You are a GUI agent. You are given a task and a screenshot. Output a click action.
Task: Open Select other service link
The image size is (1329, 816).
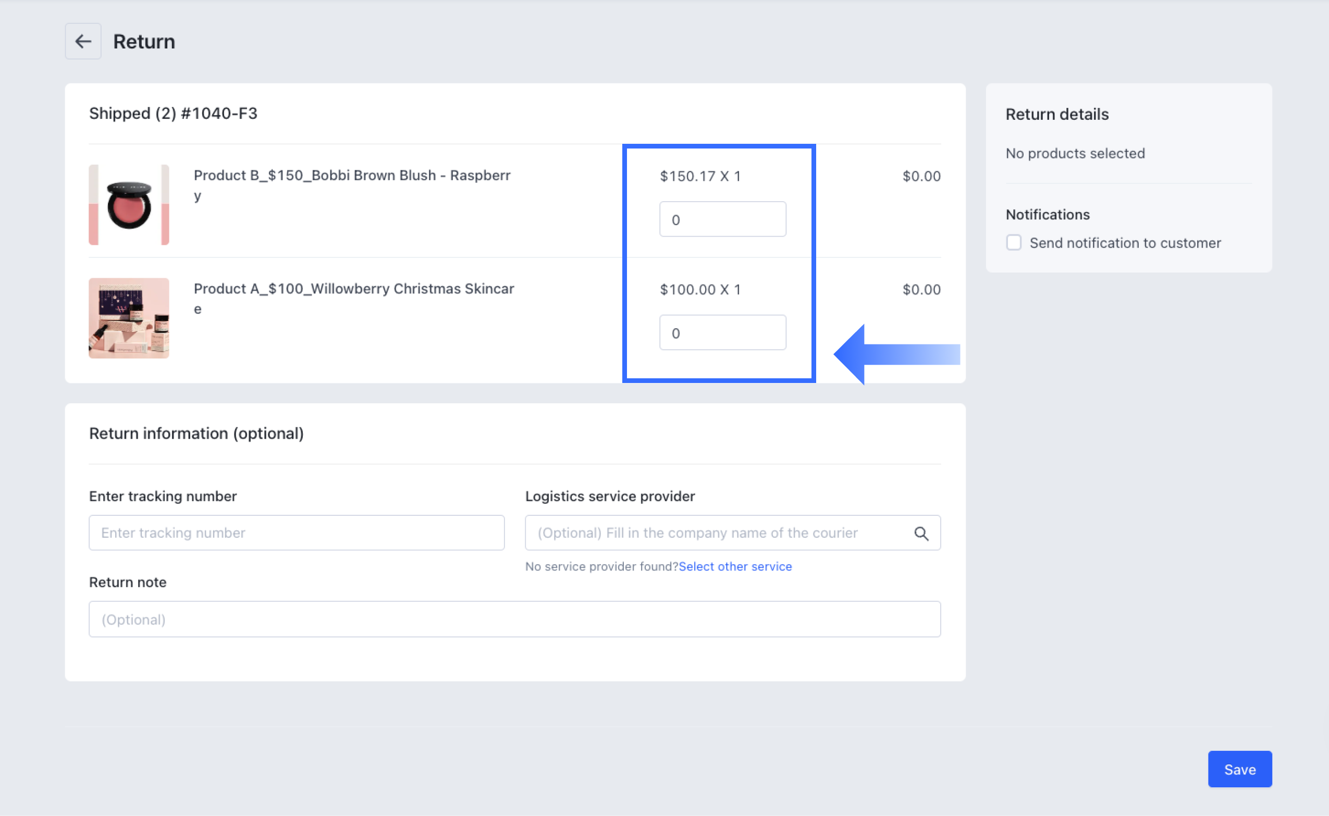(x=735, y=566)
